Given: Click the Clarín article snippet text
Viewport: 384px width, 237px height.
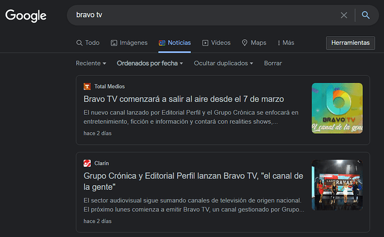Looking at the screenshot, I should coord(194,205).
